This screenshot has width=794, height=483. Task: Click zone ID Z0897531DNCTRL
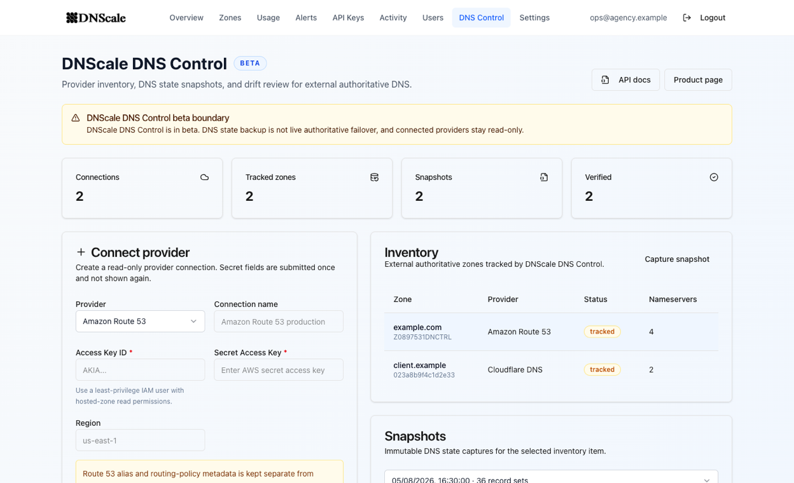422,337
